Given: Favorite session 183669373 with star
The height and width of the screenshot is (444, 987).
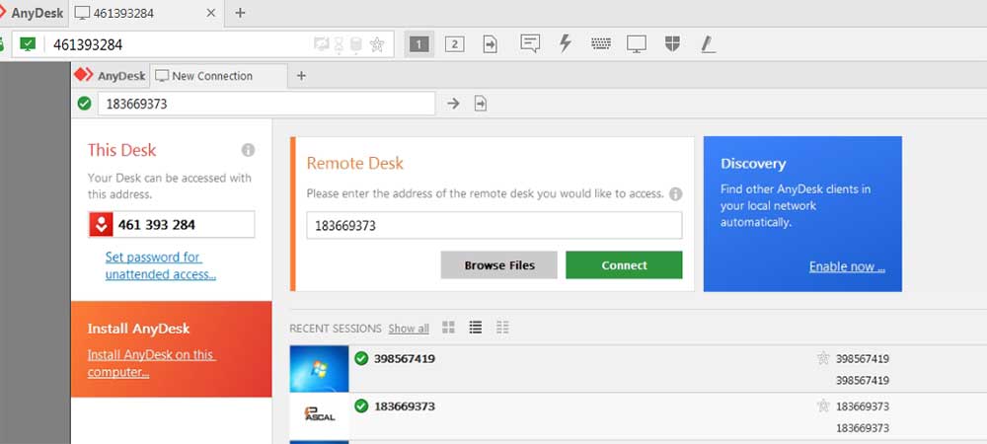Looking at the screenshot, I should coord(823,407).
